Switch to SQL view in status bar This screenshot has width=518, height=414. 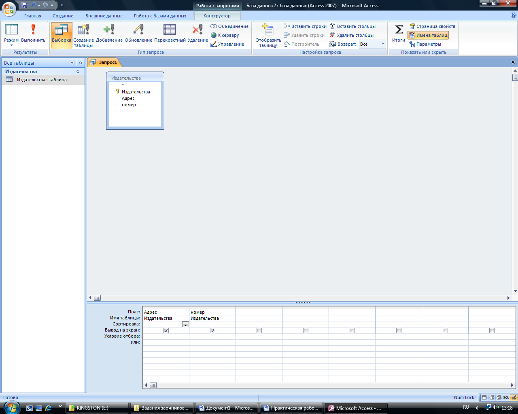click(506, 397)
